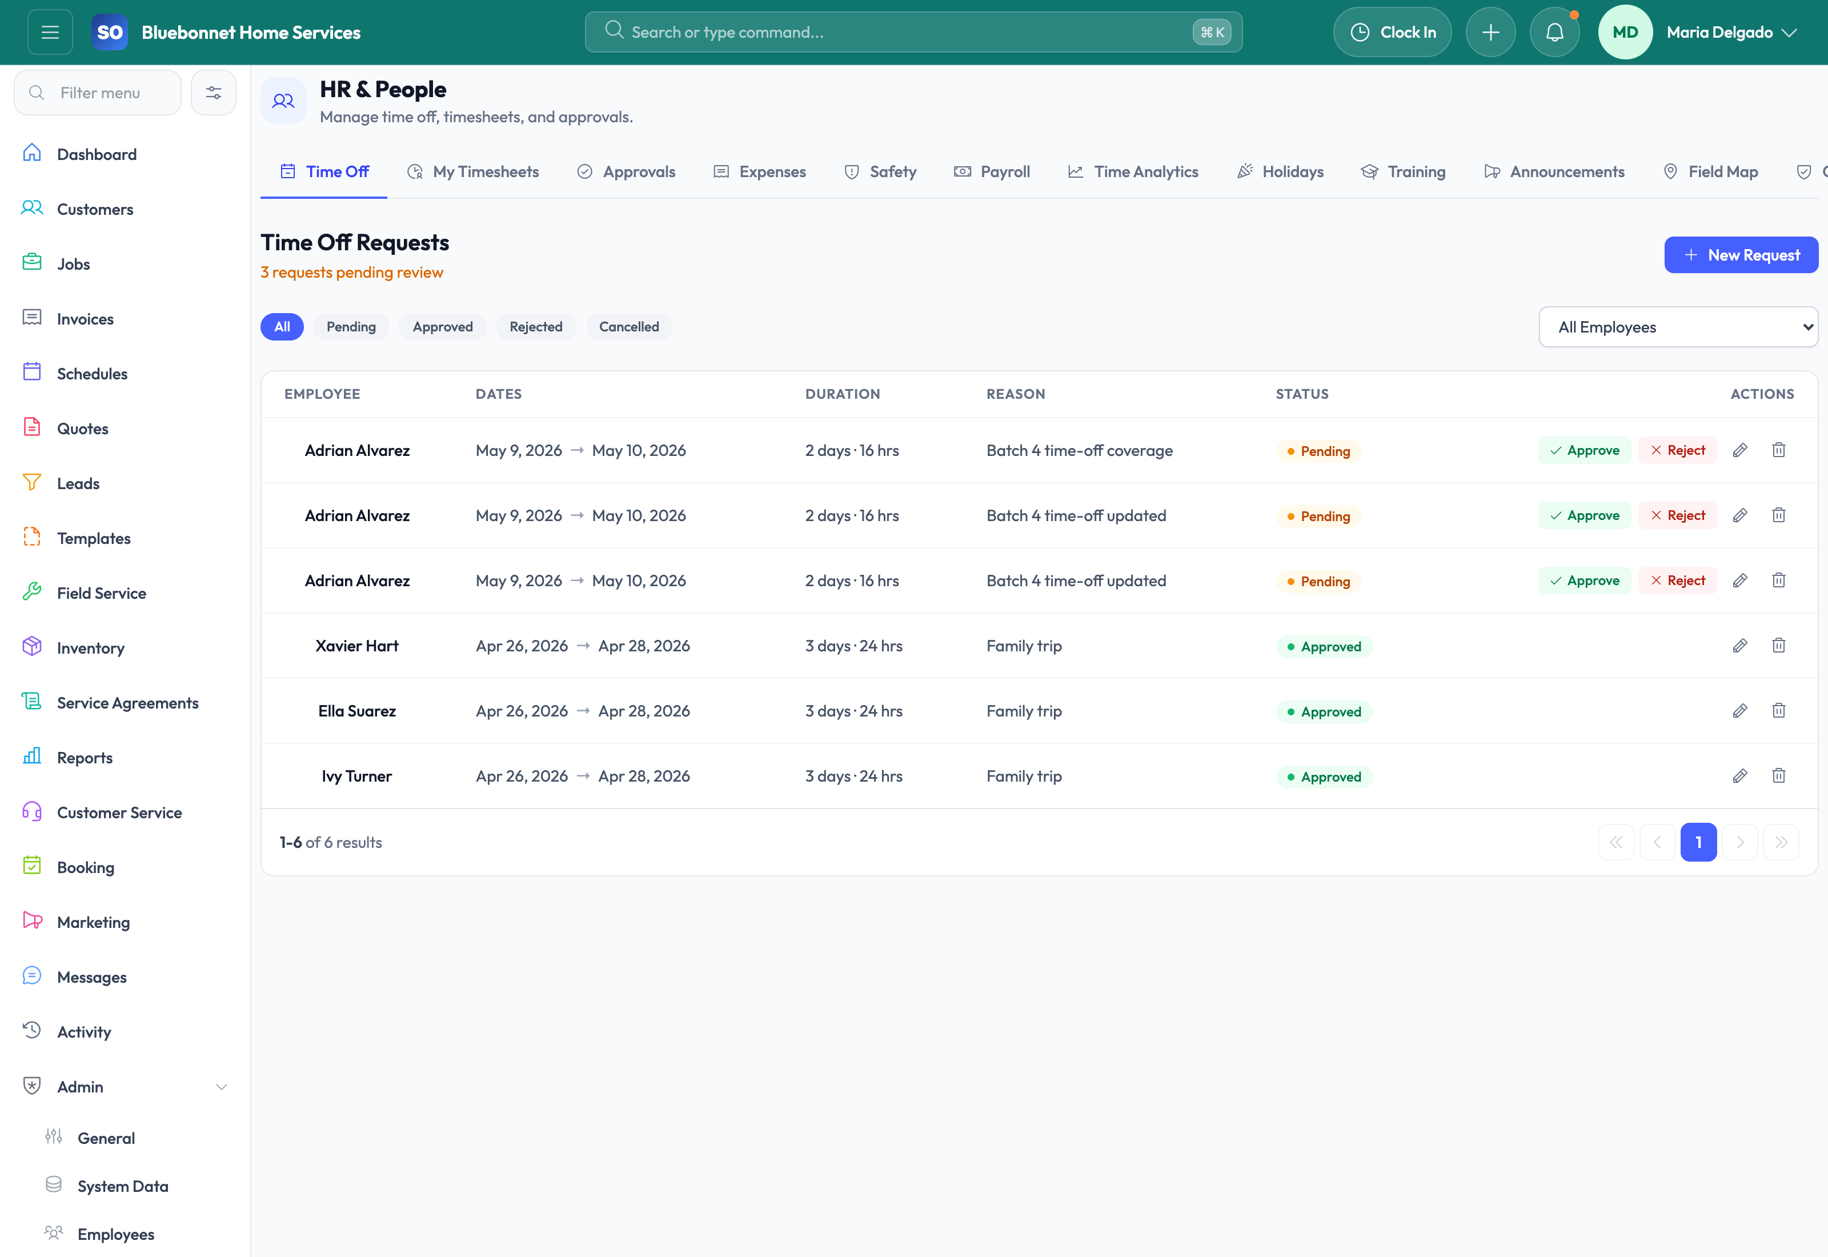Open Service Agreements in sidebar

(x=125, y=703)
